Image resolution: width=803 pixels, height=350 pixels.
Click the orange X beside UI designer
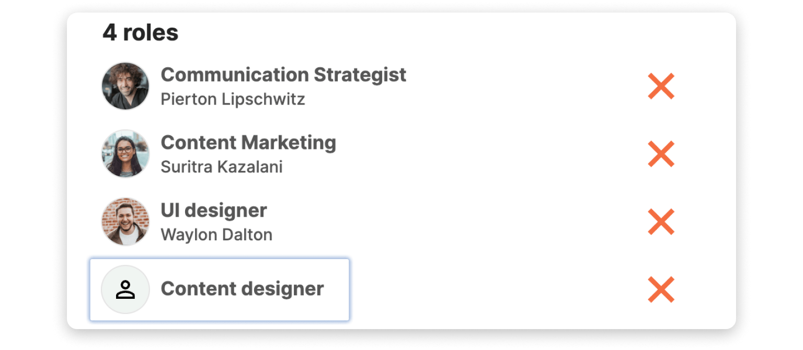pyautogui.click(x=661, y=221)
